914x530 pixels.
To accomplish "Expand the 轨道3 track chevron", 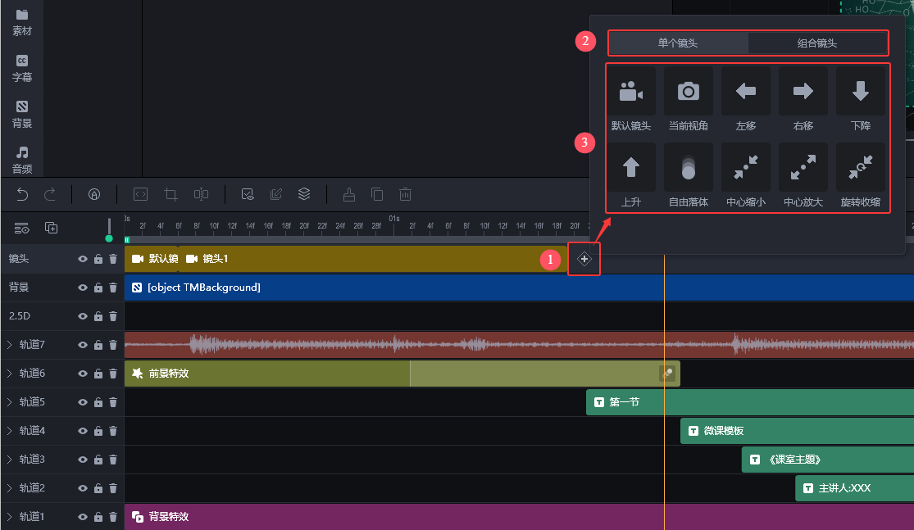I will pos(10,460).
